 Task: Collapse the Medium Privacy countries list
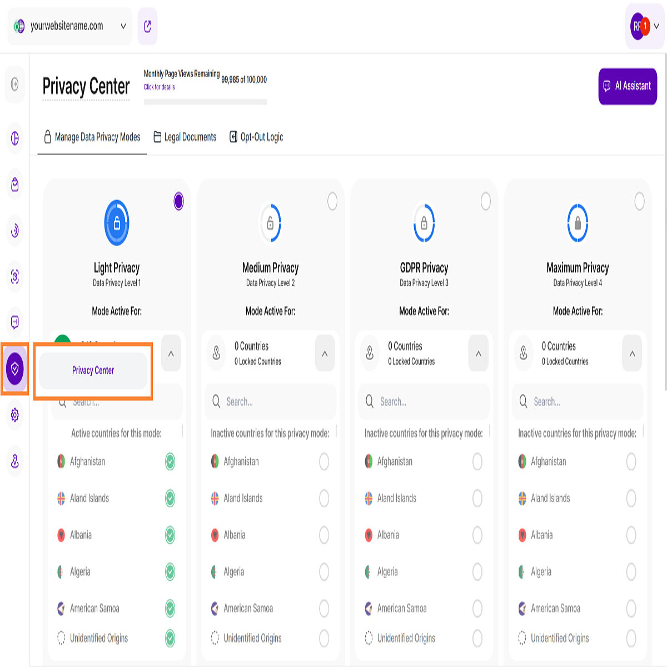(325, 354)
